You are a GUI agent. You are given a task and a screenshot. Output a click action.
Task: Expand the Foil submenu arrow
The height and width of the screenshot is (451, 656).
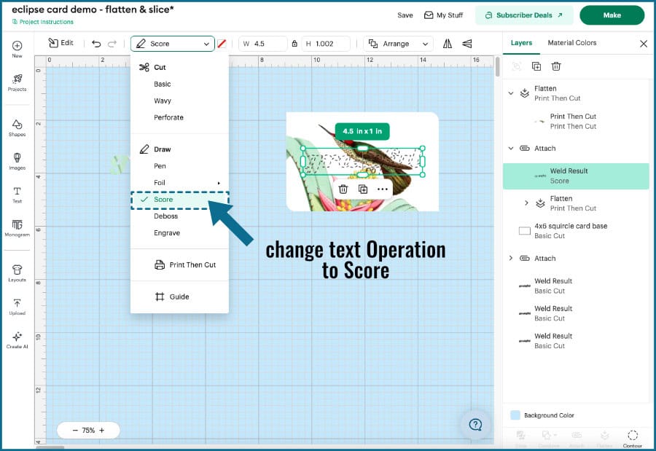click(219, 183)
